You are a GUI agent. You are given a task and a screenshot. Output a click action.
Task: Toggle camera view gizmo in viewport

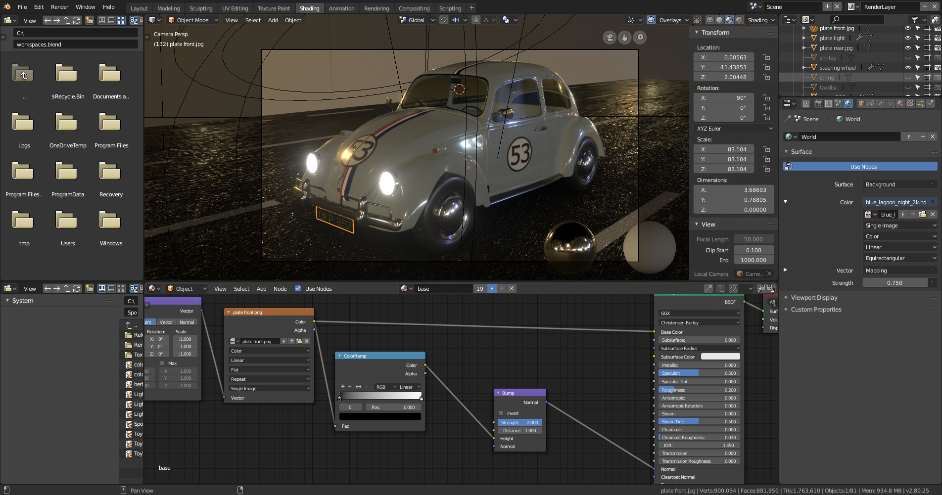(x=610, y=38)
